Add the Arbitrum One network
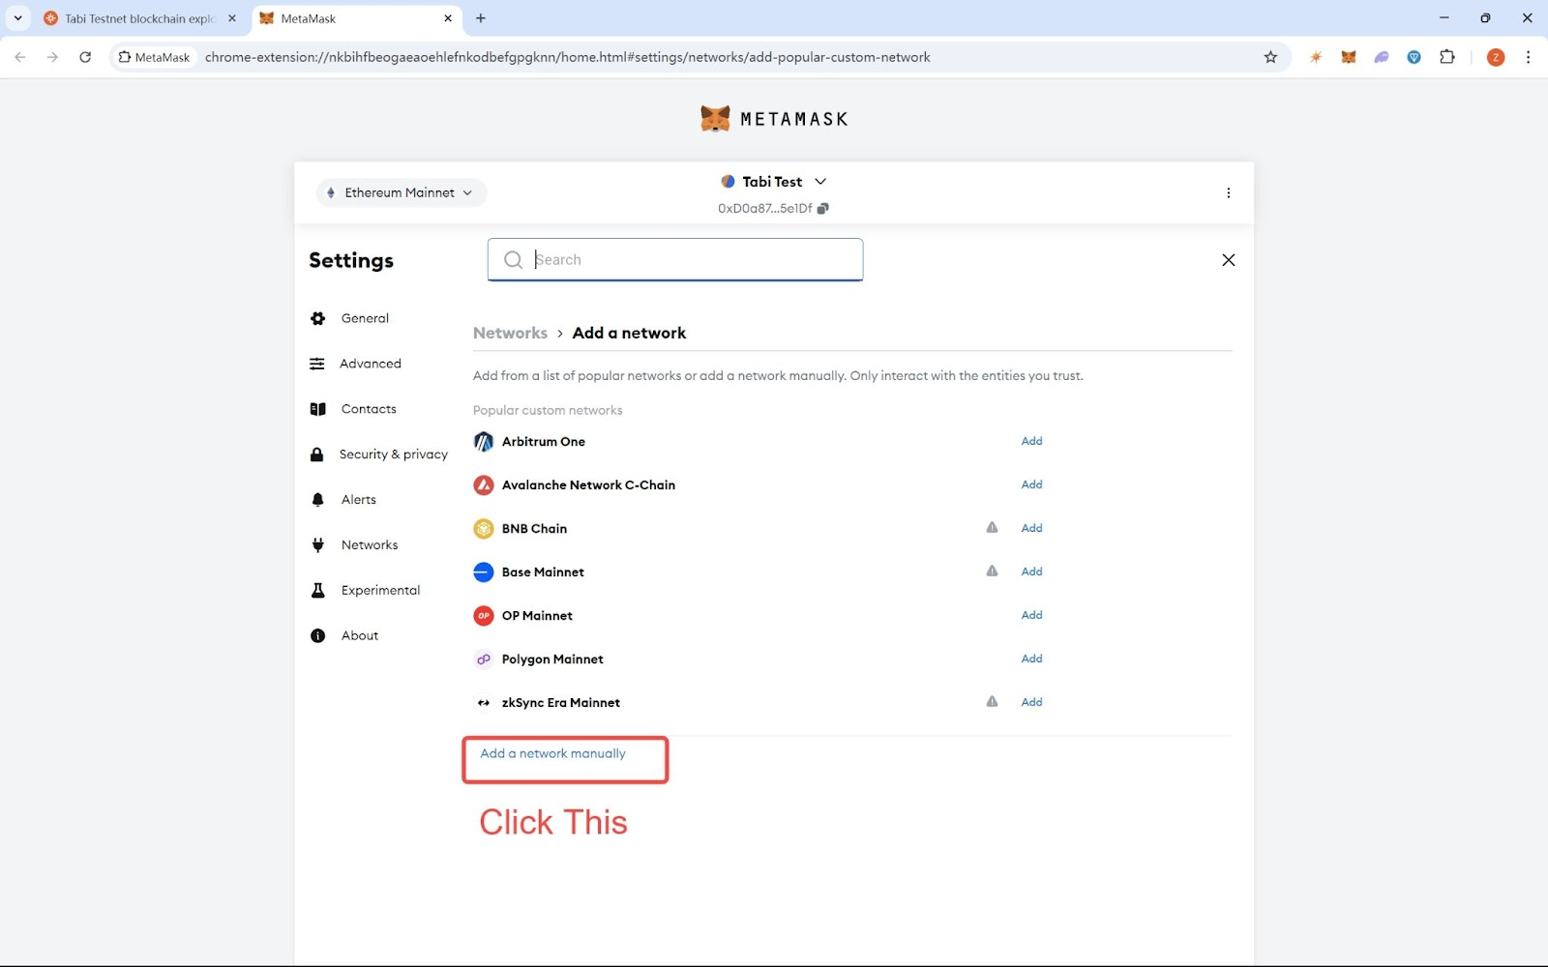This screenshot has width=1548, height=967. tap(1031, 441)
